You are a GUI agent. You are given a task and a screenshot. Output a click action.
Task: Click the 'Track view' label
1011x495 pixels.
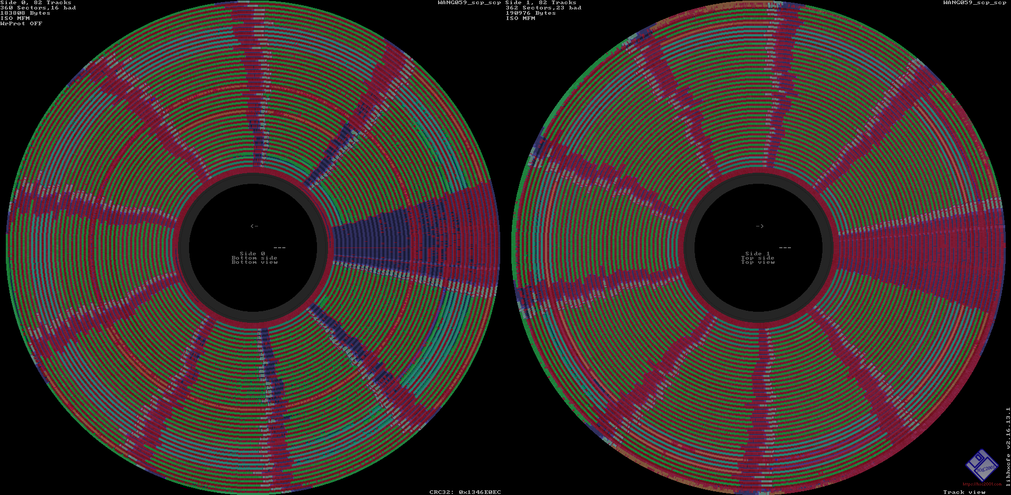(x=964, y=492)
